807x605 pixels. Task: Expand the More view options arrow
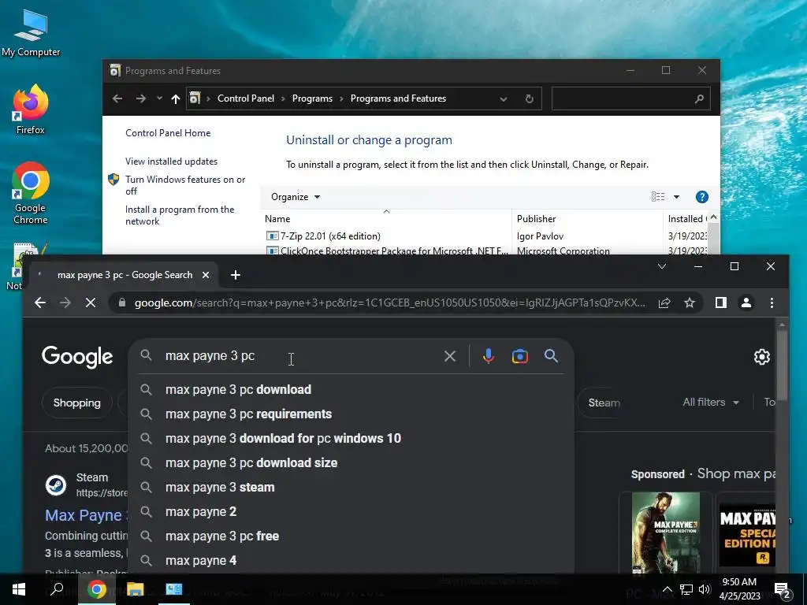coord(676,196)
